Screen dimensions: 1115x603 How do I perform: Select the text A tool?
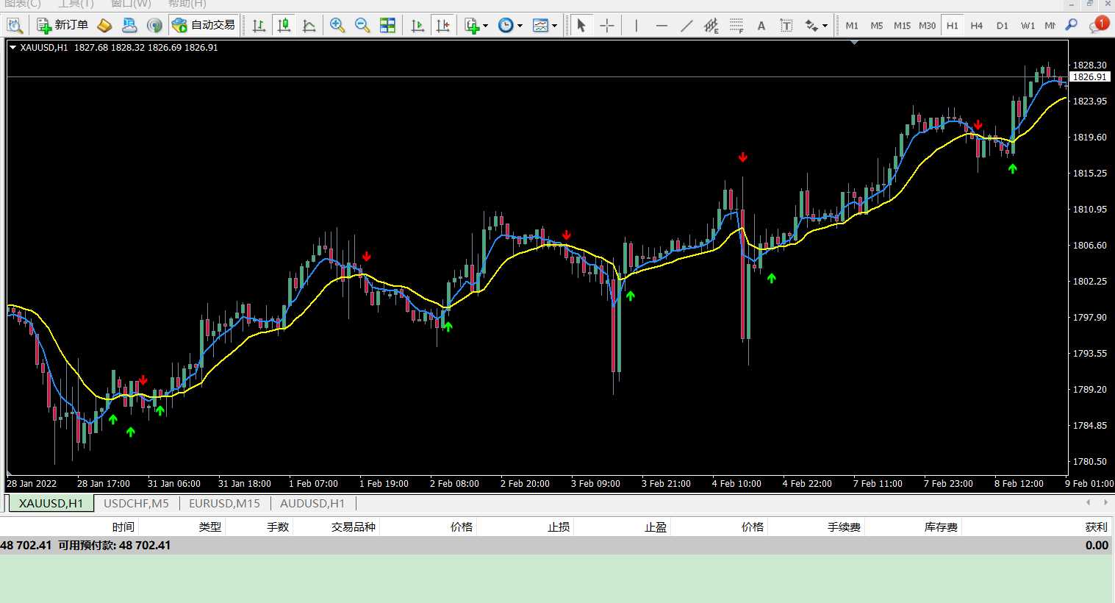[x=761, y=26]
